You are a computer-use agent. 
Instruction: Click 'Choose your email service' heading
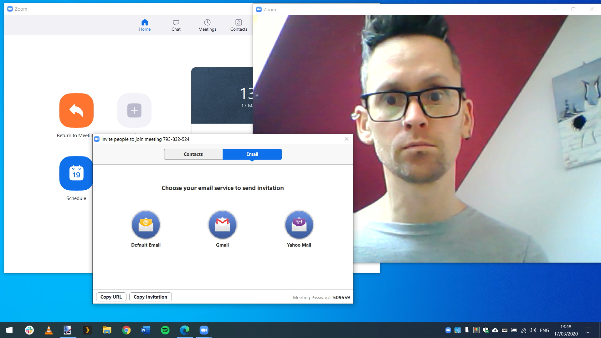(223, 188)
